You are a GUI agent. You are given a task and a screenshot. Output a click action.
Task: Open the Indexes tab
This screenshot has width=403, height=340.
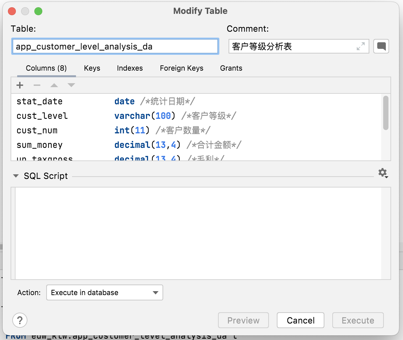130,68
